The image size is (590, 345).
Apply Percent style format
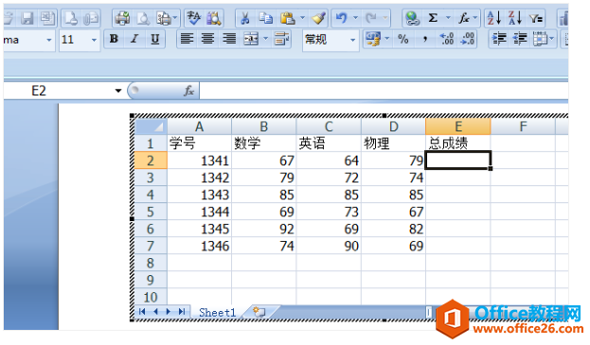click(403, 39)
